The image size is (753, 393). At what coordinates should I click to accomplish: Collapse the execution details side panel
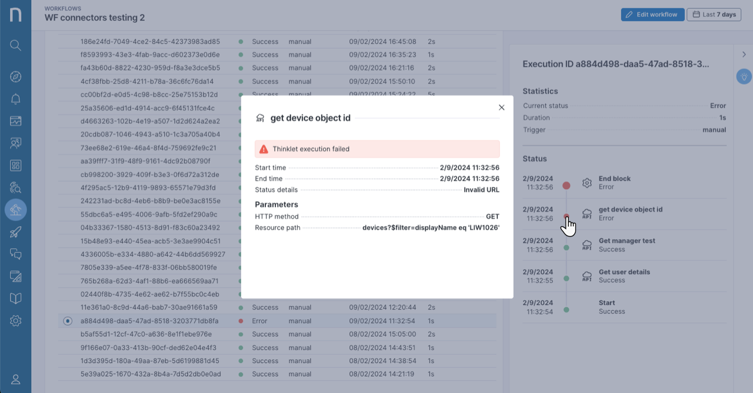[744, 55]
